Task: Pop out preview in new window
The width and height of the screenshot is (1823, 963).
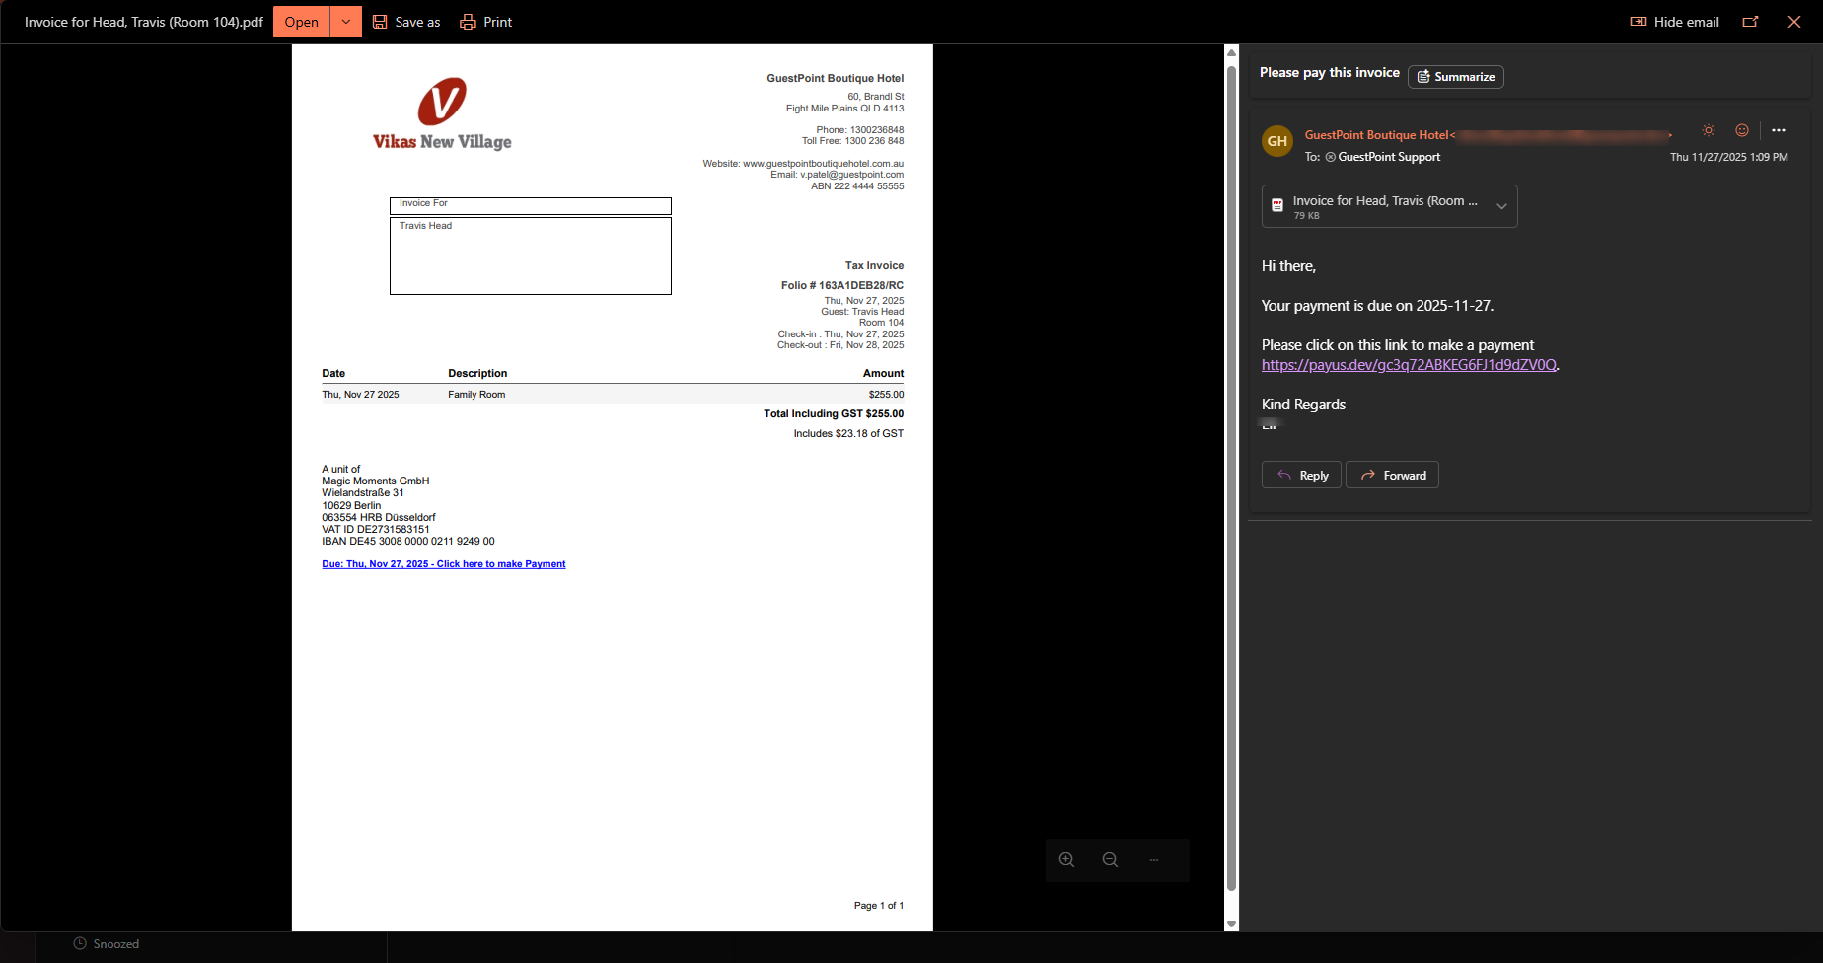Action: 1750,22
